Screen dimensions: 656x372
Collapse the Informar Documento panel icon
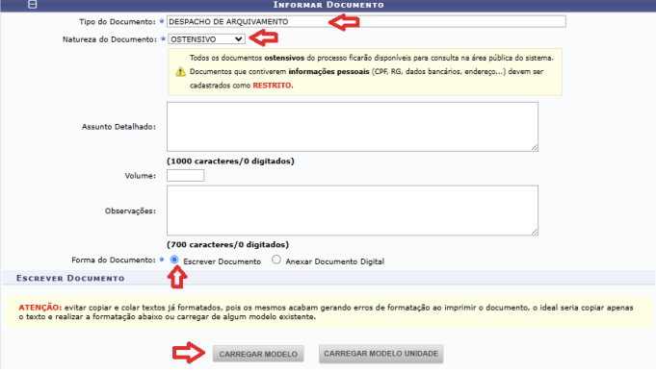point(32,5)
